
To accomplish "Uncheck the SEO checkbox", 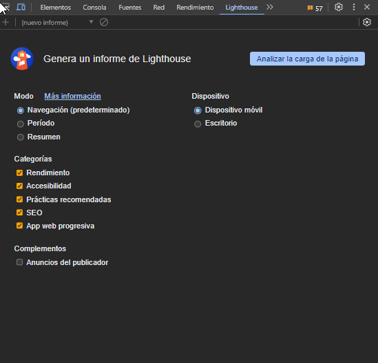I will (x=19, y=213).
